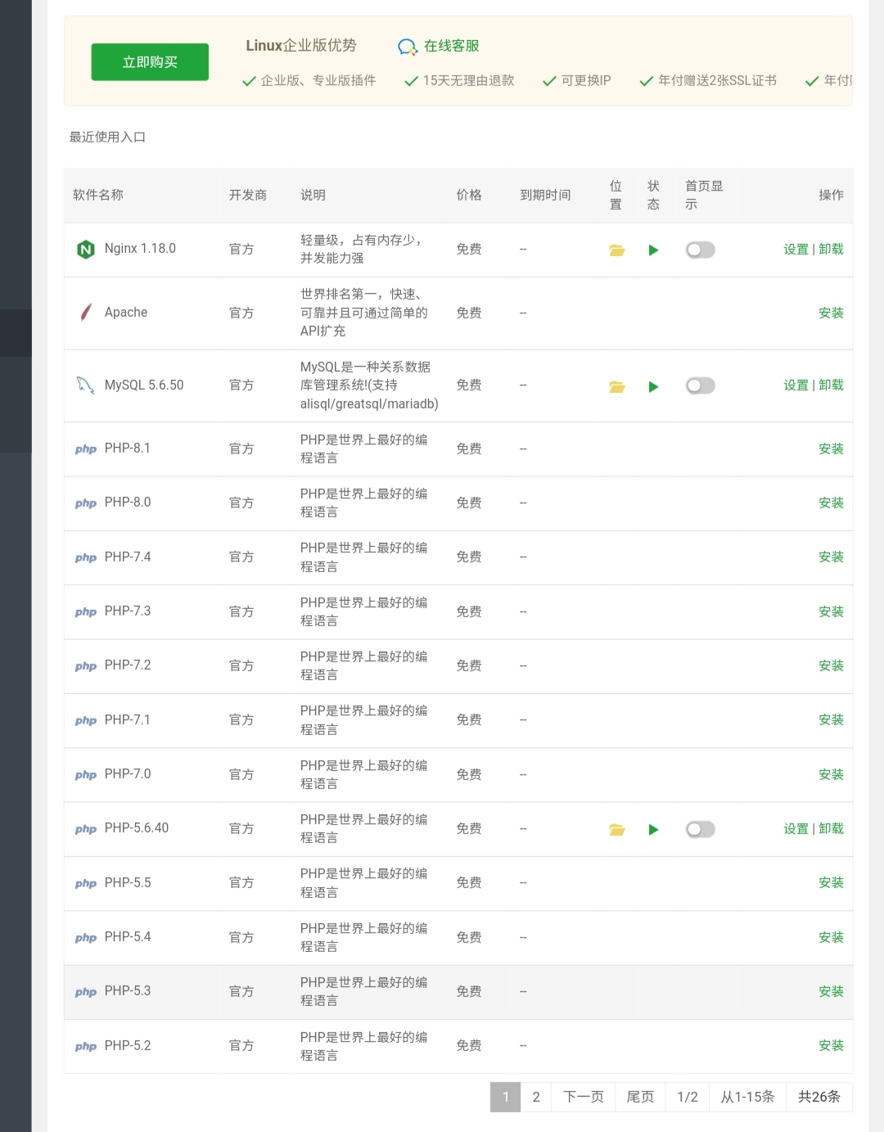This screenshot has width=884, height=1132.
Task: Select current page 1 in pagination
Action: (506, 1097)
